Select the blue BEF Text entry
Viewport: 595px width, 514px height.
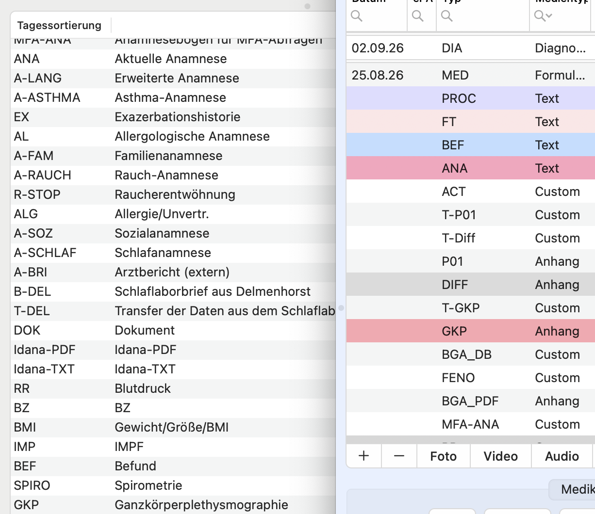pyautogui.click(x=471, y=145)
